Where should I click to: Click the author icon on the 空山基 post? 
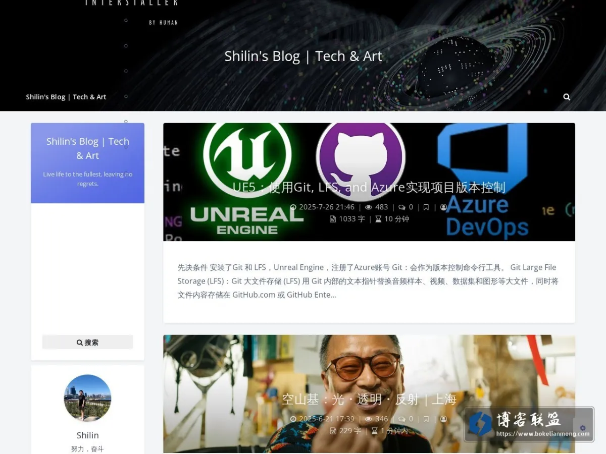point(444,419)
